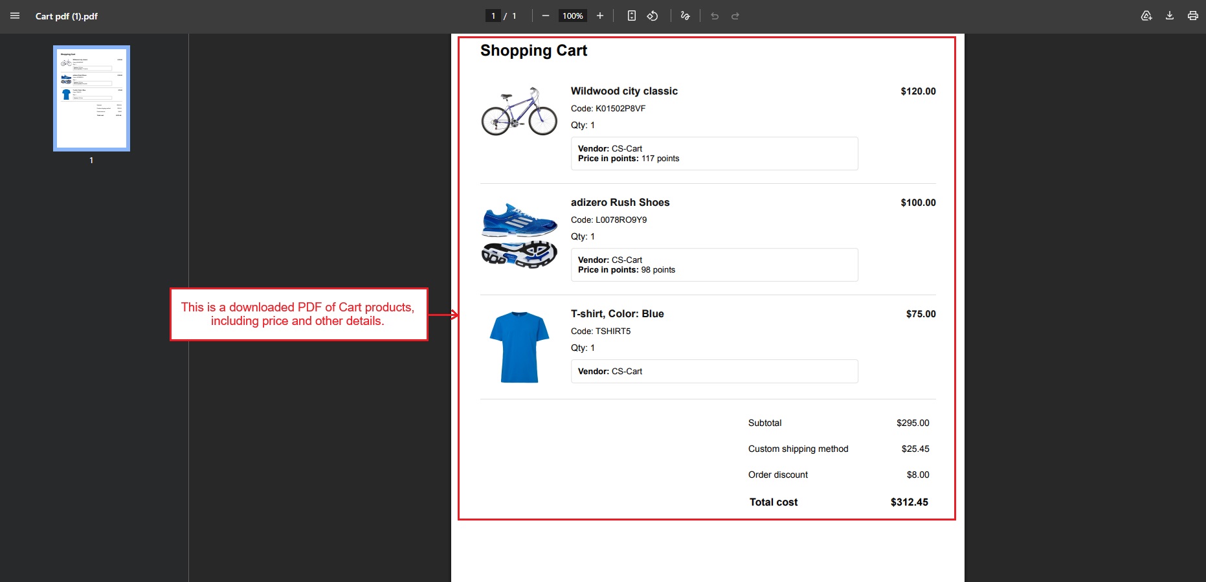Select the page 1 thumbnail
The height and width of the screenshot is (582, 1206).
coord(91,98)
